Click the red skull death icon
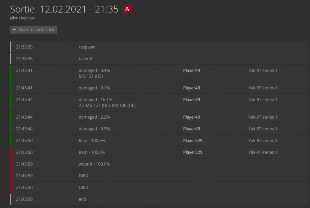Viewport: 310px width, 208px height. click(x=127, y=9)
